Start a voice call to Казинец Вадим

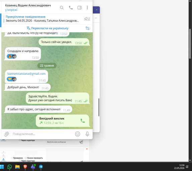(71, 8)
